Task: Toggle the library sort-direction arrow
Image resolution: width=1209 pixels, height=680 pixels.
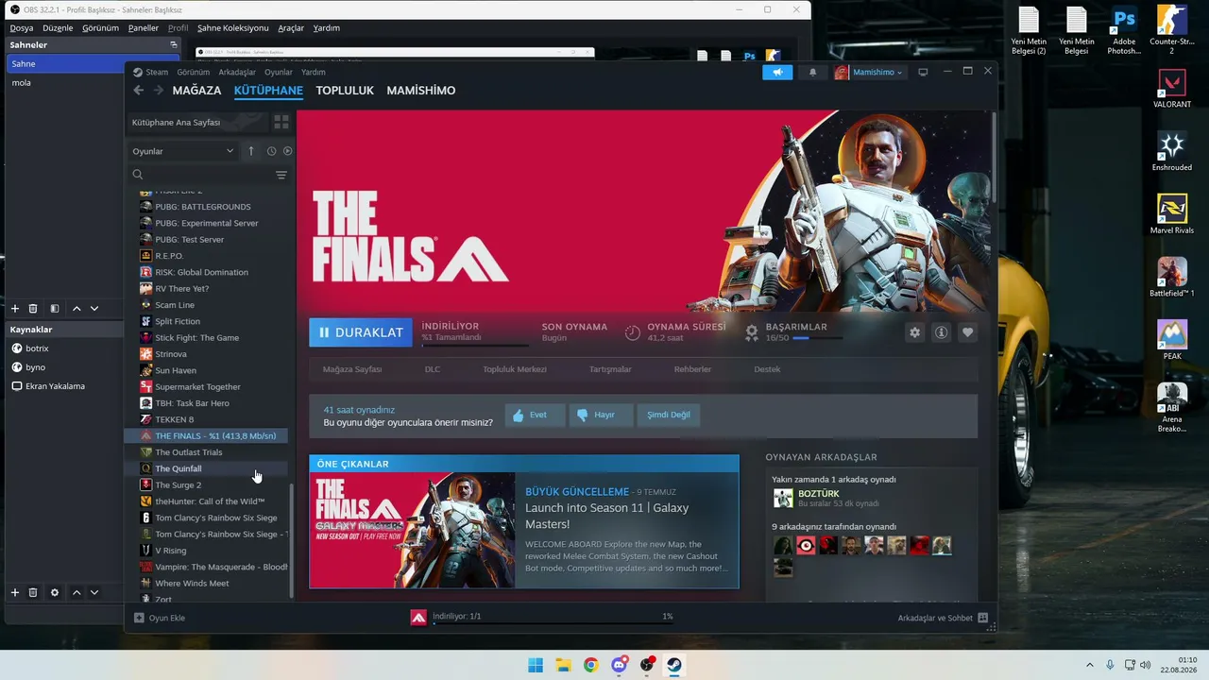Action: click(251, 151)
